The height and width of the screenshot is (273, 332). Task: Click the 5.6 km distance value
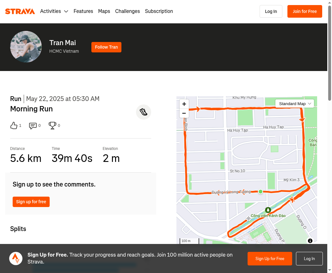26,158
